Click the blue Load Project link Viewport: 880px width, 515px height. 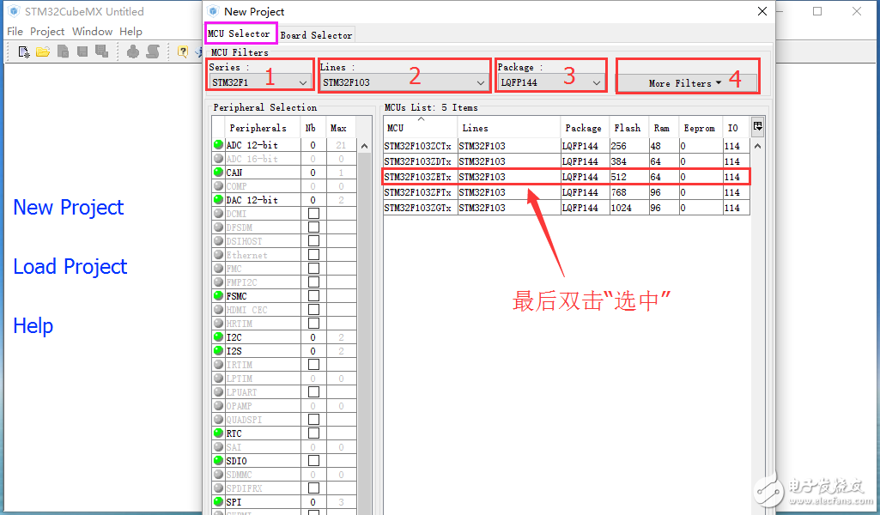click(70, 266)
